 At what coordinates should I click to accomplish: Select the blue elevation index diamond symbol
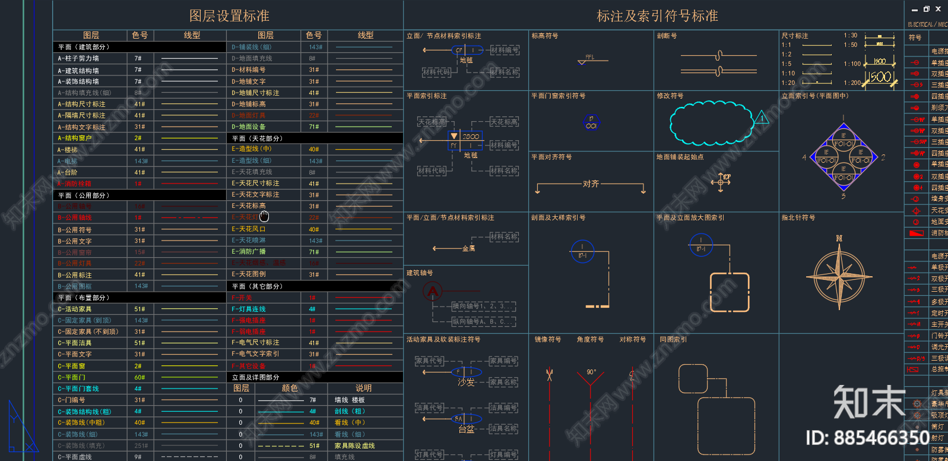(x=843, y=157)
